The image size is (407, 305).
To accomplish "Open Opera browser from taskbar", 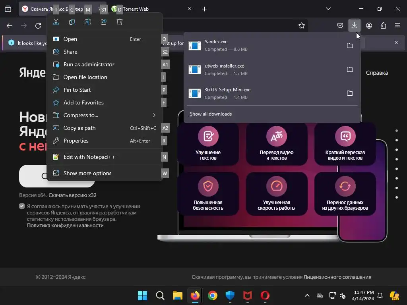I will 265,295.
